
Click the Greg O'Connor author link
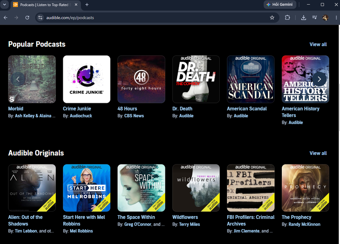(x=138, y=224)
